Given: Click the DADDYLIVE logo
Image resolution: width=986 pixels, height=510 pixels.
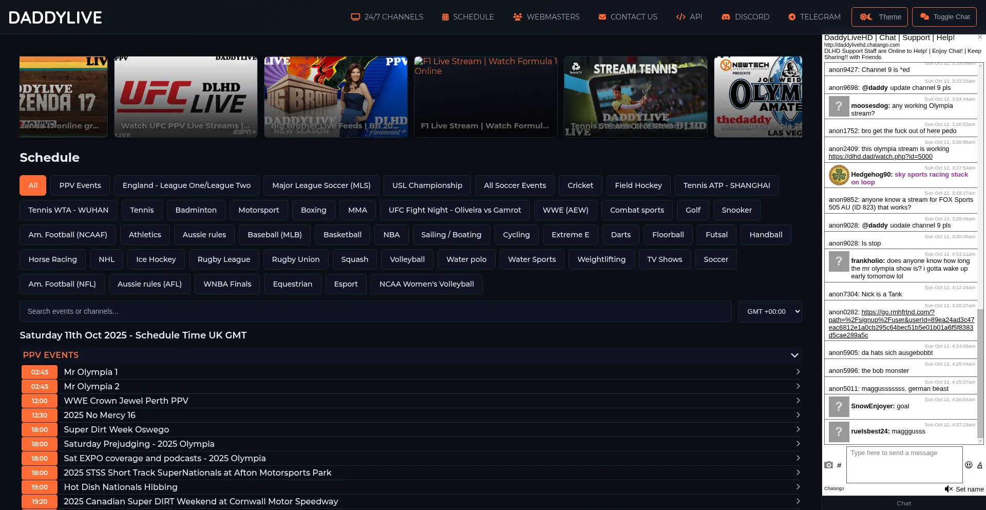Looking at the screenshot, I should click(55, 17).
